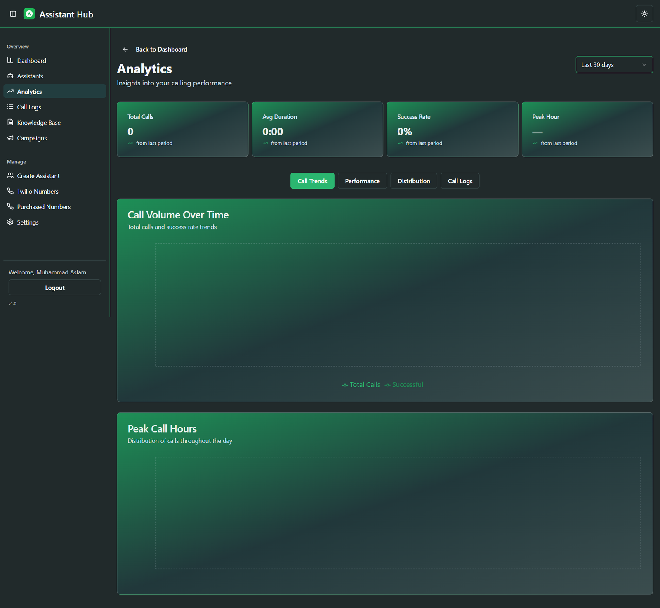This screenshot has width=660, height=608.
Task: Expand date range using chevron arrow
Action: pos(644,65)
